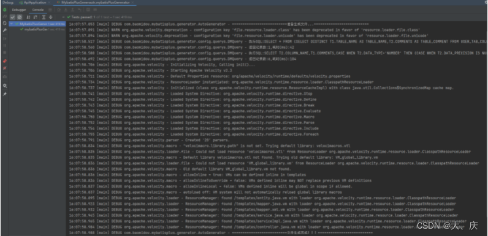Click log line 'found /templates/serviceImpl.java.vm'
Screen dimensions: 488x236
click(x=268, y=221)
